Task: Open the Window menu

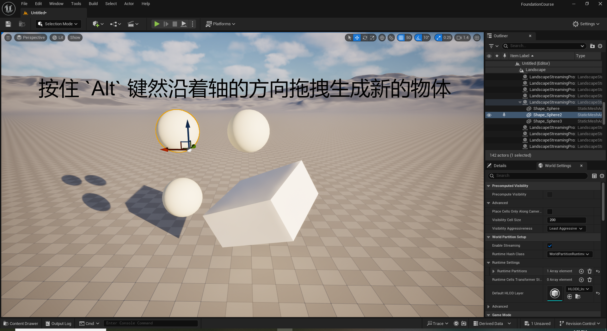Action: [x=56, y=4]
